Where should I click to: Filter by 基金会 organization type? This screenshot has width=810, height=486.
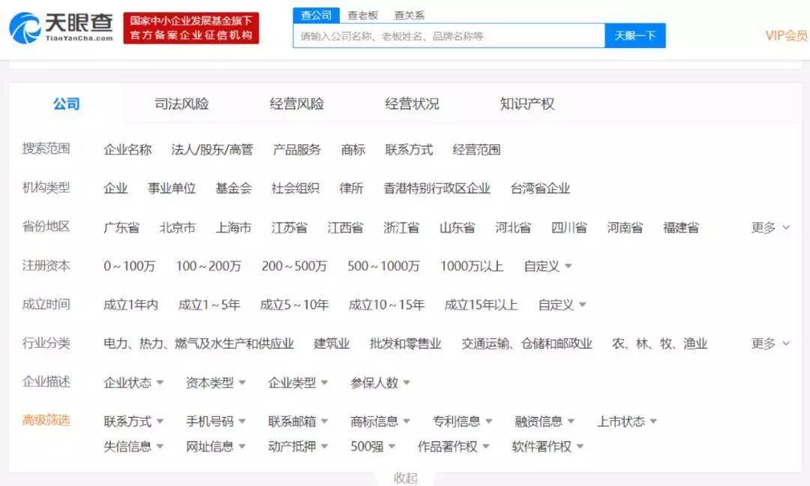coord(233,188)
